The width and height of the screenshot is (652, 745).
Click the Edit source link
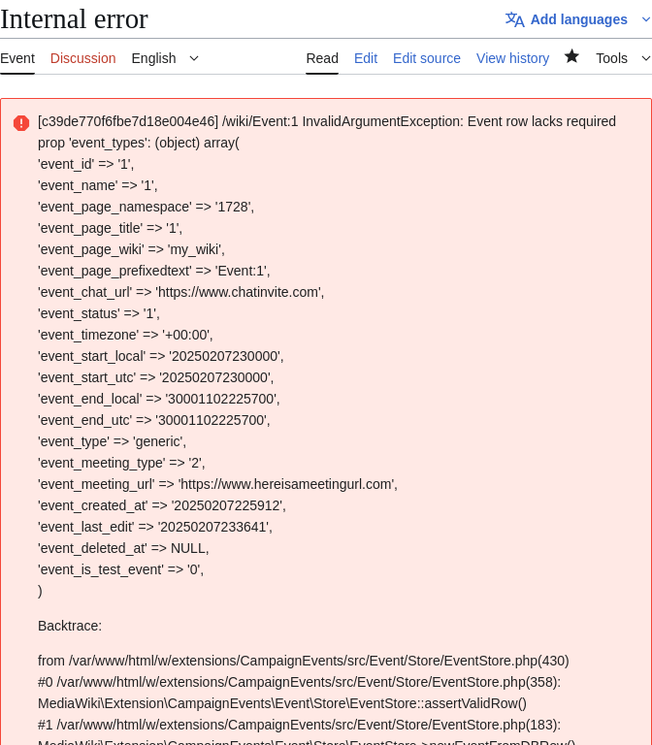pyautogui.click(x=426, y=58)
